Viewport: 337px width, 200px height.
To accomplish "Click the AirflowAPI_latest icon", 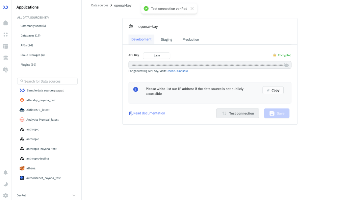I will (x=22, y=110).
